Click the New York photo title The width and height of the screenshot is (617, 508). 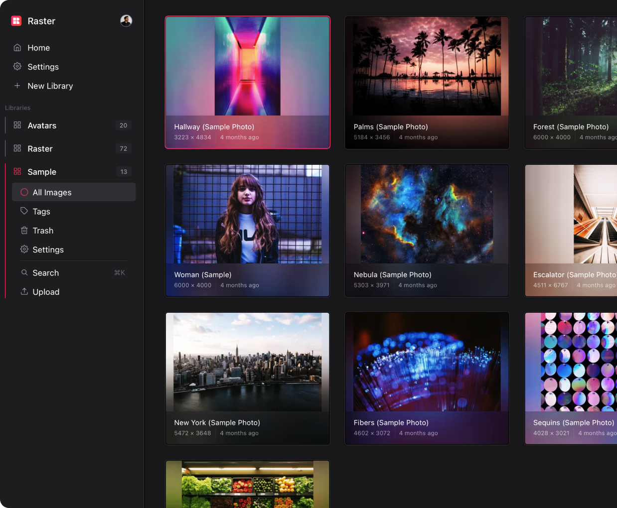[217, 423]
